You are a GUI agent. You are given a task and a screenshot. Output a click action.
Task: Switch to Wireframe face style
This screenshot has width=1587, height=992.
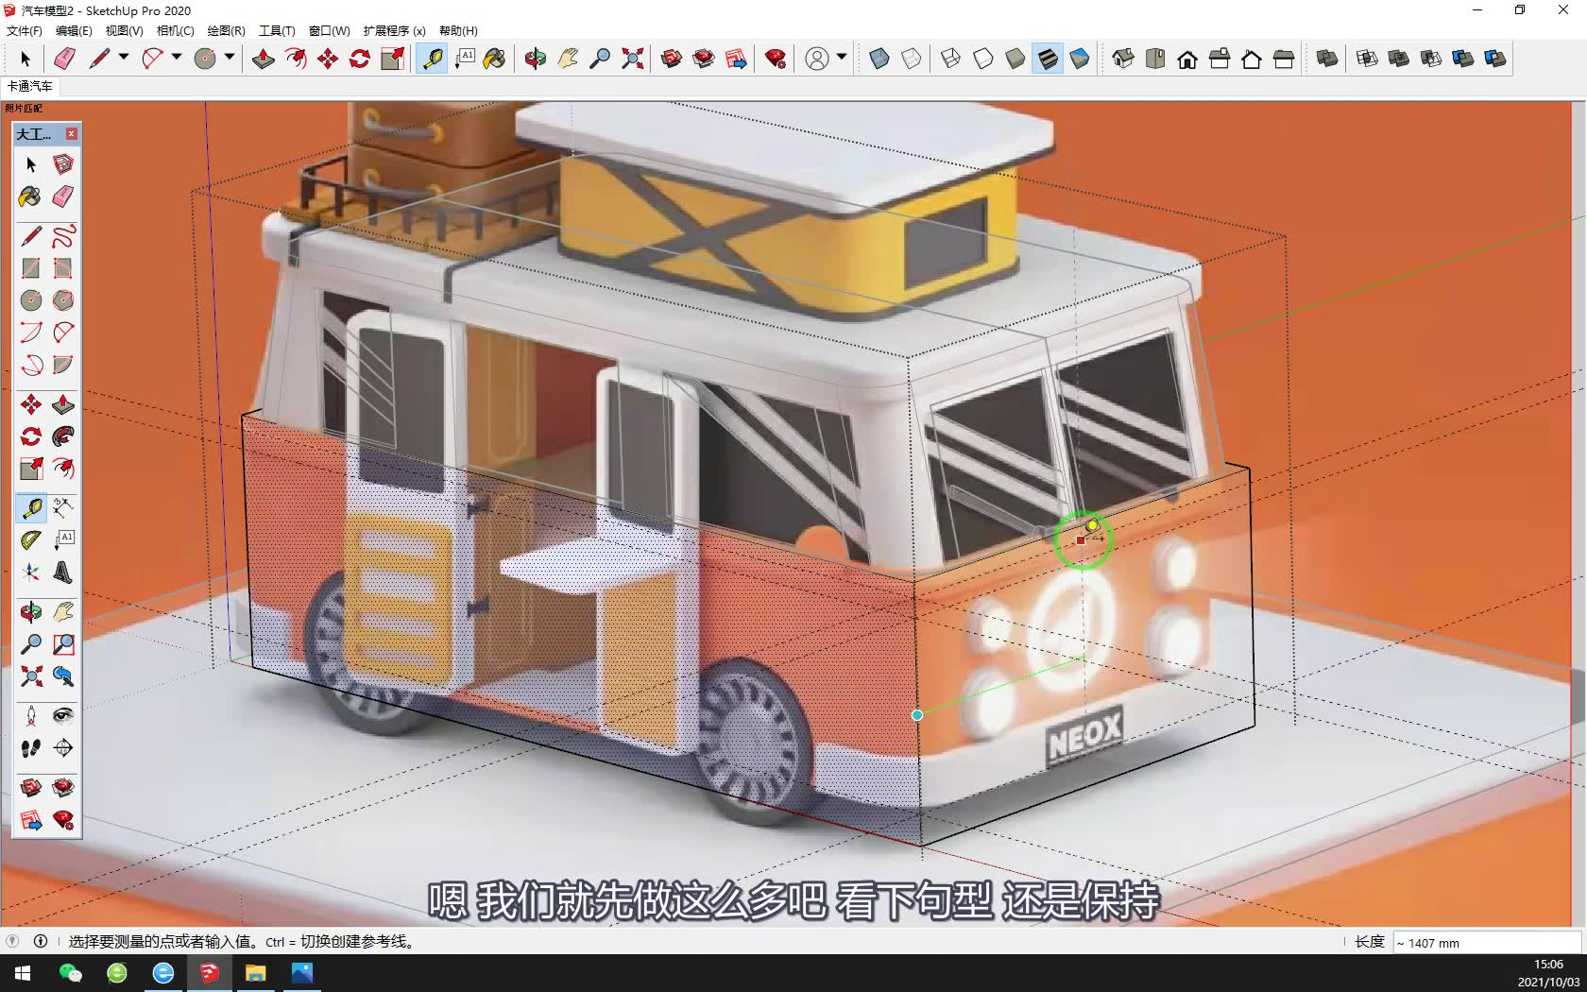(x=949, y=59)
